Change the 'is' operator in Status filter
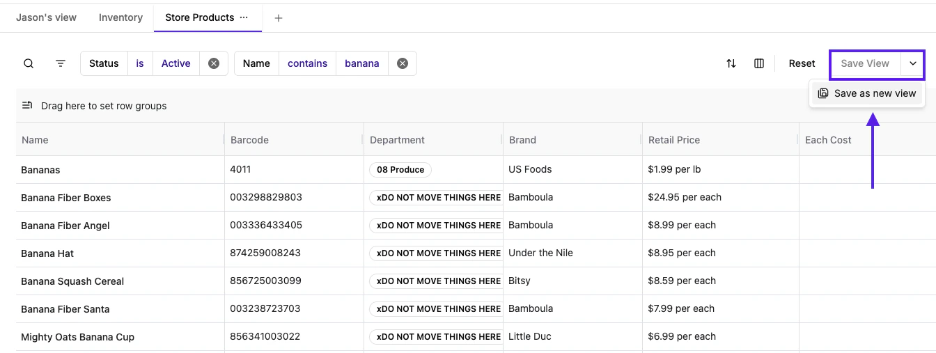 pyautogui.click(x=140, y=63)
